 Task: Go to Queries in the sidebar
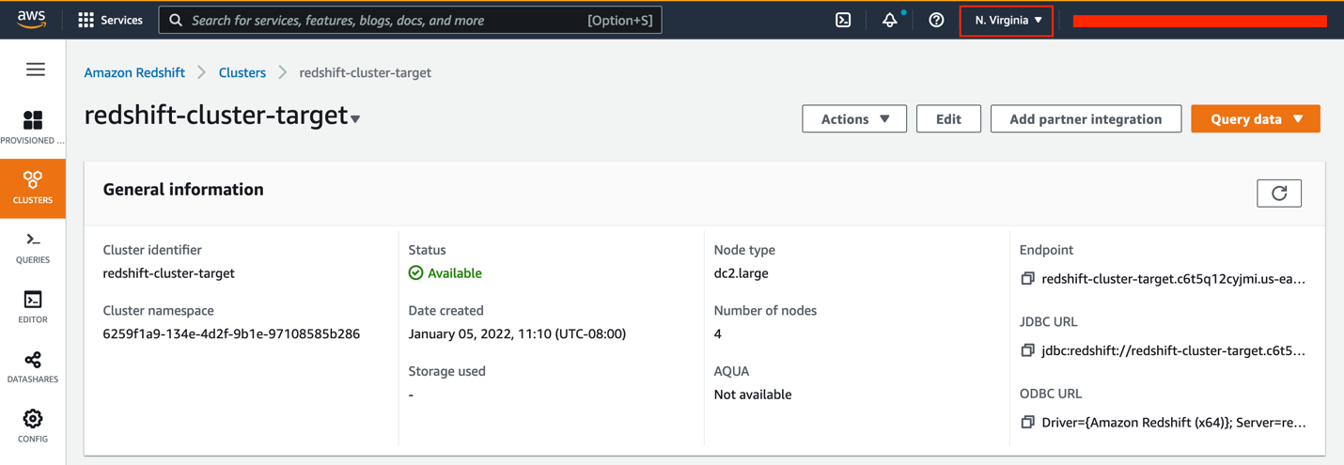pos(33,248)
